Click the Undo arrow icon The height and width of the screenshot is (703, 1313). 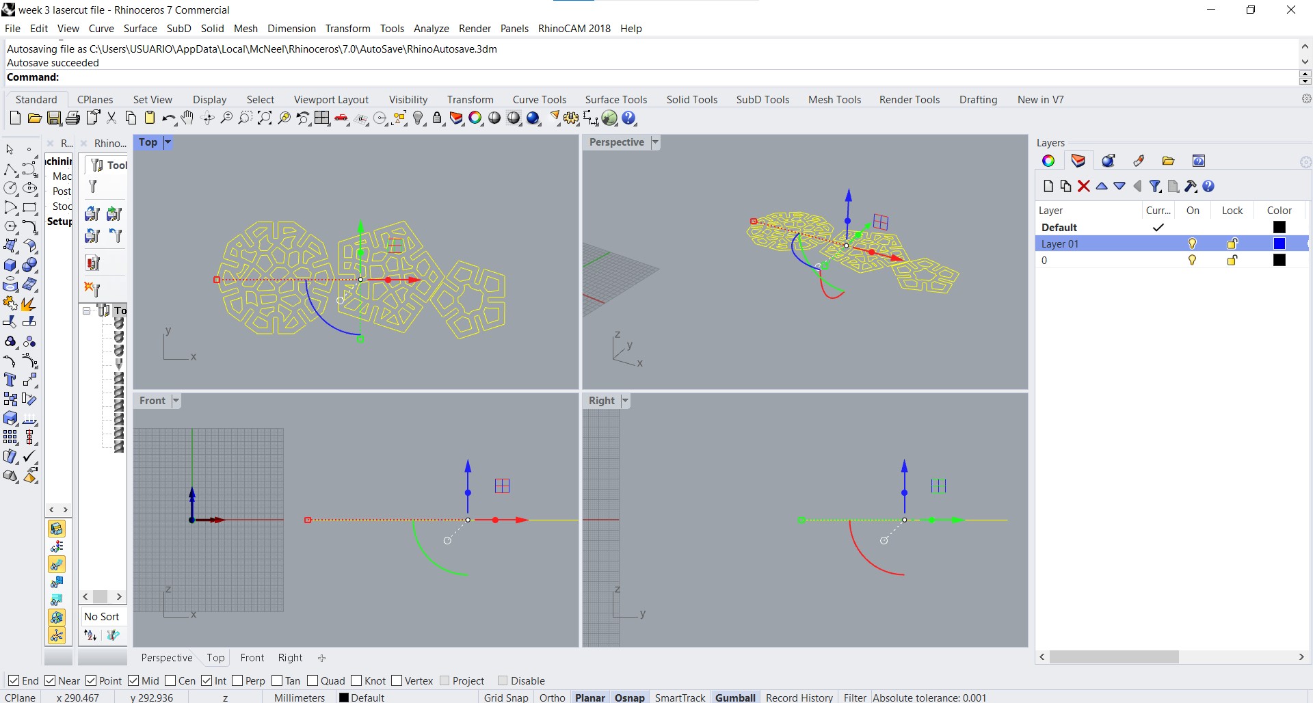coord(168,118)
